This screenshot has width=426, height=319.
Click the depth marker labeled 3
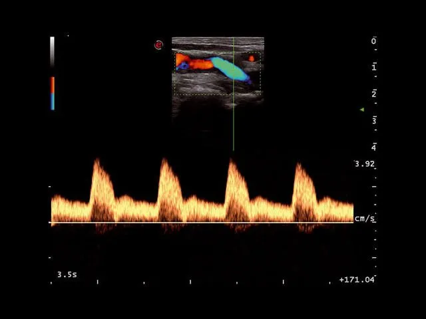tap(373, 121)
